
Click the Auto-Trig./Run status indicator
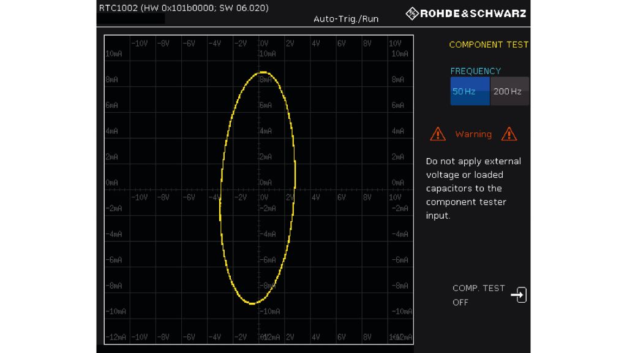(x=346, y=19)
